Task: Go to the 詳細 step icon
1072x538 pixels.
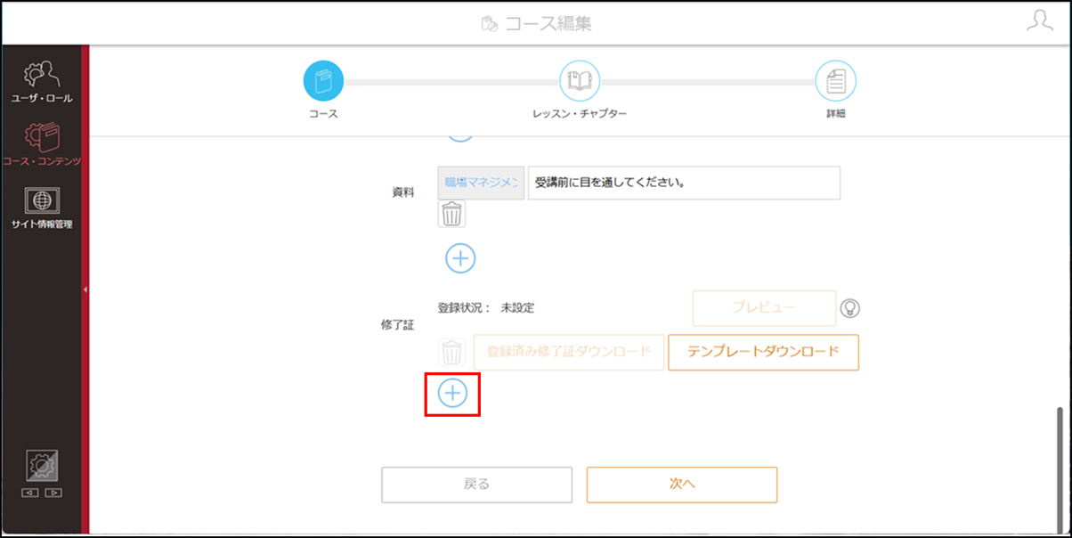Action: click(835, 80)
